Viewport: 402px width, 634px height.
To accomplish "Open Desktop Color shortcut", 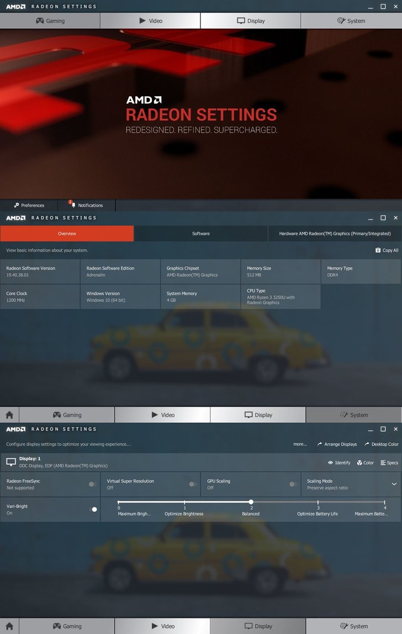I will pos(382,444).
